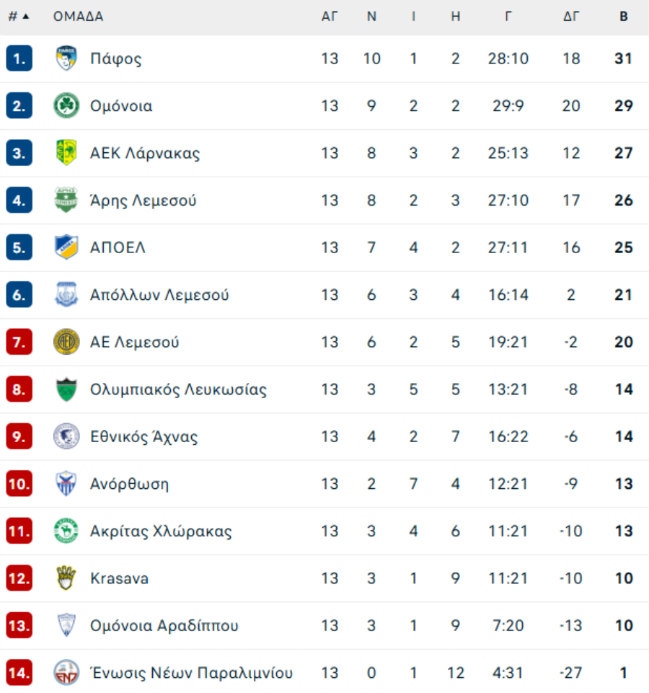Click the Ομόνοια green shamrock crest
The width and height of the screenshot is (649, 693).
[x=66, y=106]
